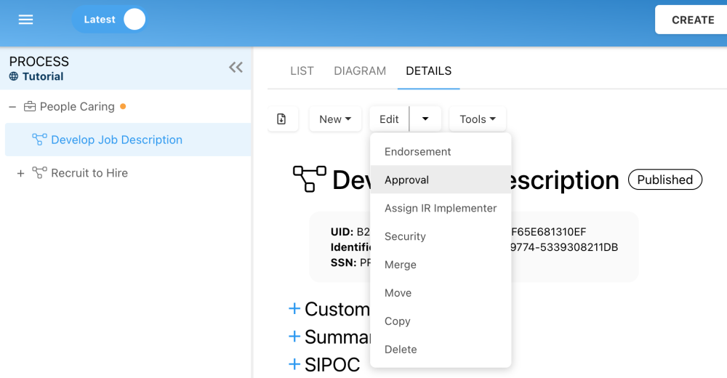Collapse the People Caring tree node
The height and width of the screenshot is (378, 727).
[x=12, y=107]
